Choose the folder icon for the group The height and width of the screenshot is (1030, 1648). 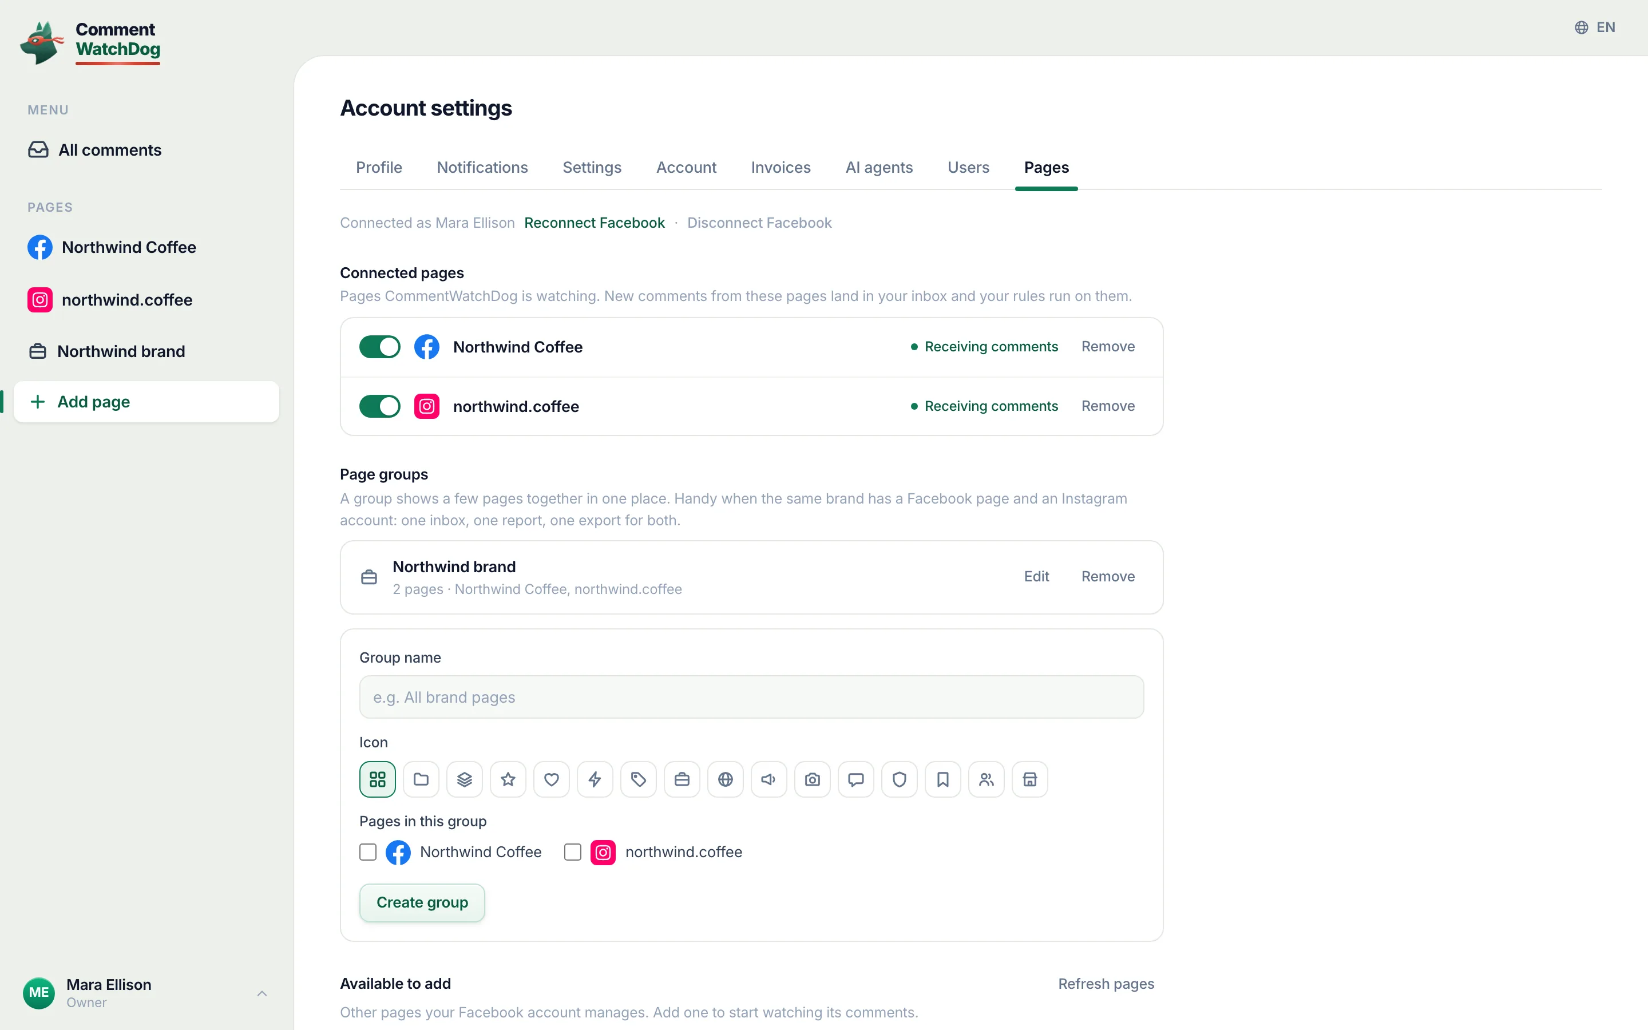421,779
